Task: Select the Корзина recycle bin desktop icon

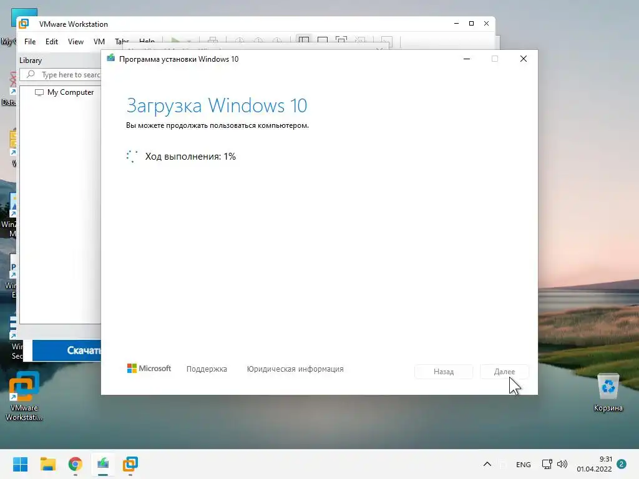Action: click(608, 393)
